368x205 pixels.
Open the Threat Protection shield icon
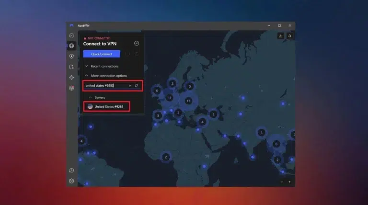pyautogui.click(x=71, y=57)
